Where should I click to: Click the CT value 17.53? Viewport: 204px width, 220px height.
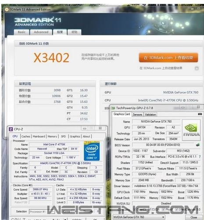[84, 119]
